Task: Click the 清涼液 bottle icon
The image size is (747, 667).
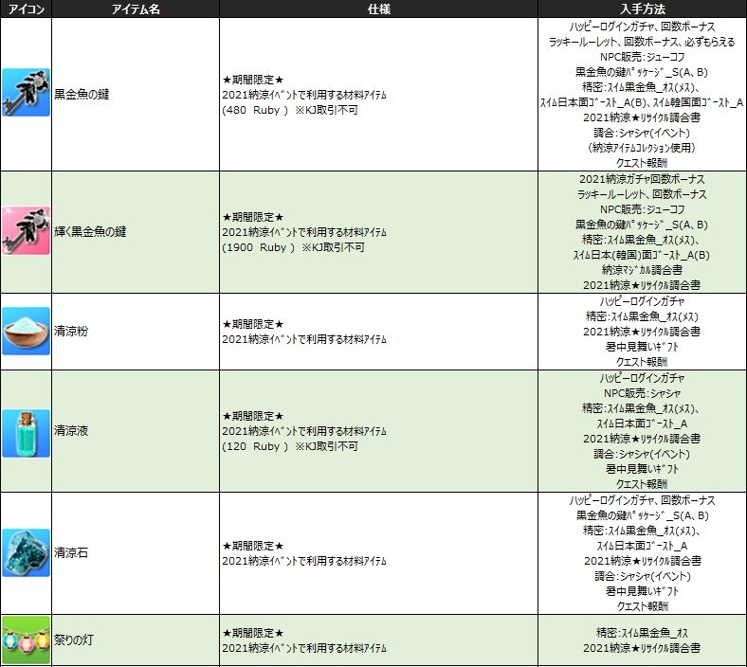Action: [x=27, y=433]
